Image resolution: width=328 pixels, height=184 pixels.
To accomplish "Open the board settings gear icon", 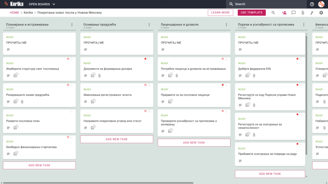I will pyautogui.click(x=321, y=13).
